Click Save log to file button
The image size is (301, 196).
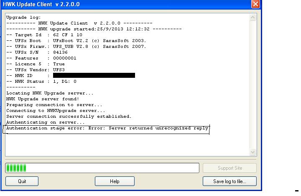230,181
